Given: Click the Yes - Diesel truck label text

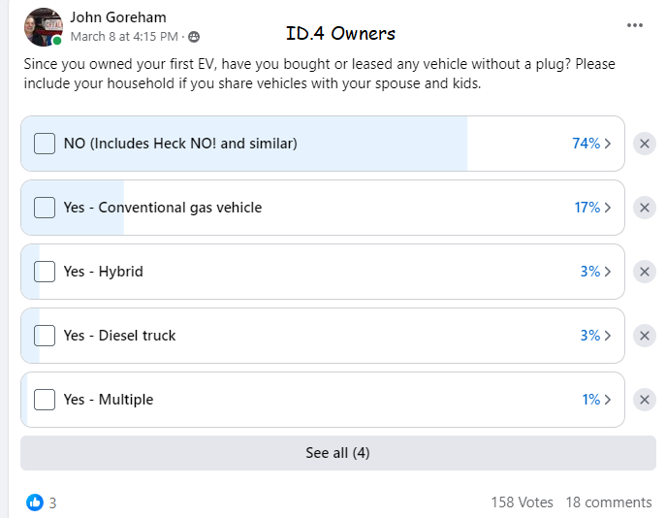Looking at the screenshot, I should click(119, 336).
